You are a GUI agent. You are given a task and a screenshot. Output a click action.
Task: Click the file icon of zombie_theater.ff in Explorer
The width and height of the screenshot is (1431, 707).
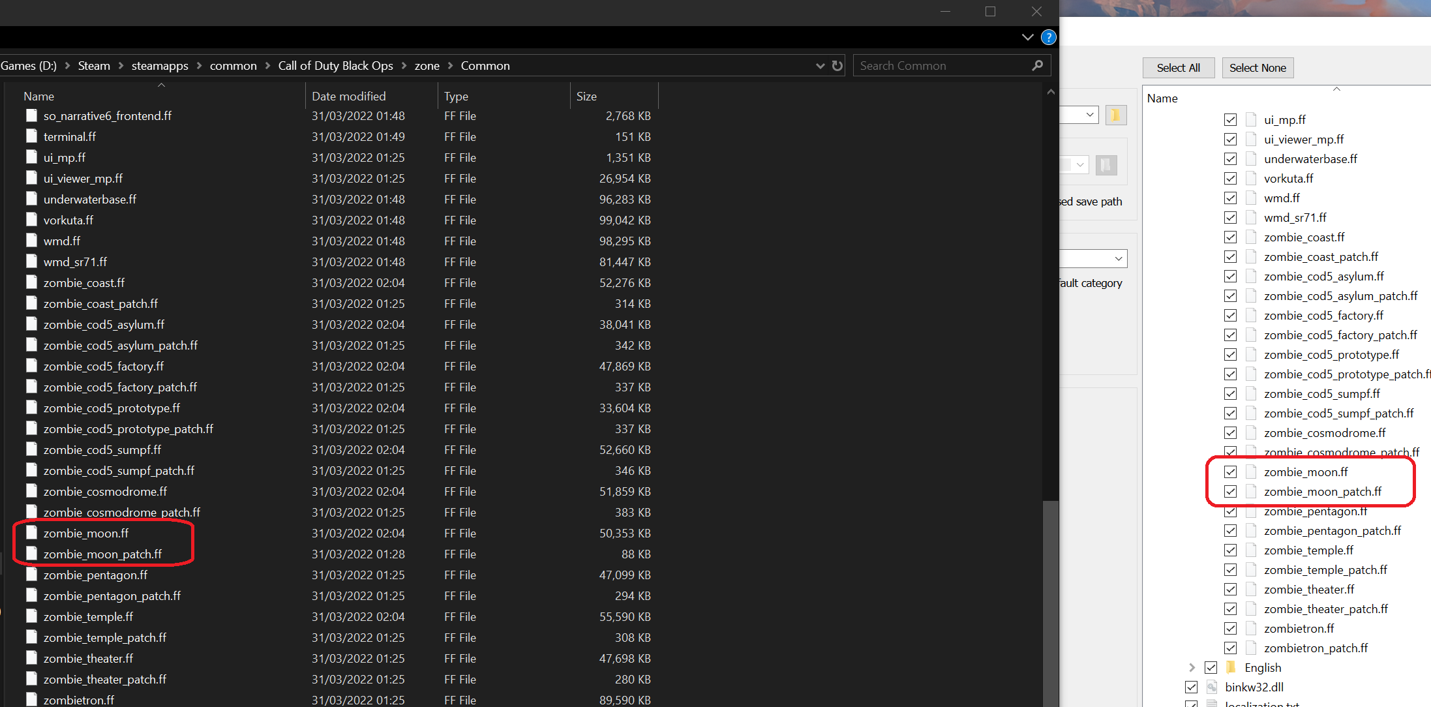(x=31, y=658)
